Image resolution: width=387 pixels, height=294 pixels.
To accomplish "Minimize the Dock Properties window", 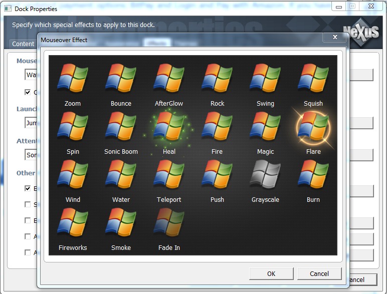I will coord(339,7).
